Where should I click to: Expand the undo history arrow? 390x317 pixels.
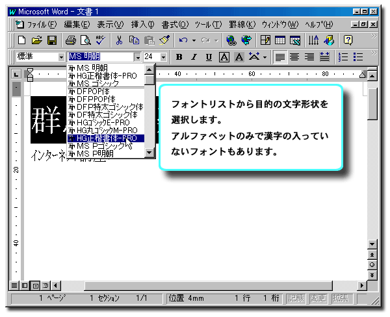pyautogui.click(x=194, y=40)
